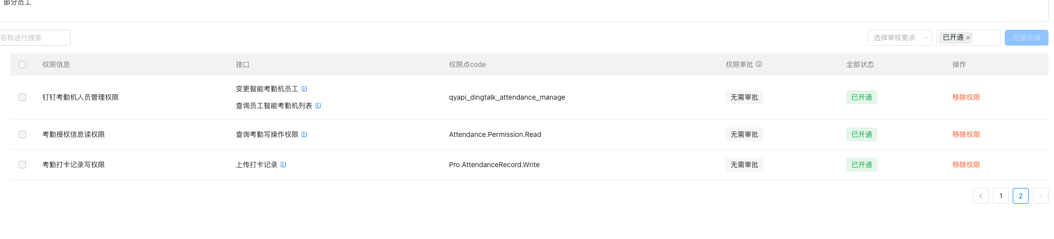Screen dimensions: 1054x239
Task: Click 移除权限 for Attendance.Permission.Read
Action: [x=966, y=134]
